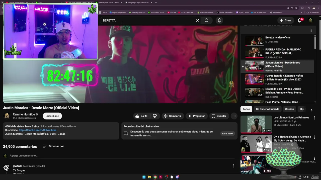Select the partially visible Hip filter chip
Image resolution: width=321 pixels, height=180 pixels.
302,109
